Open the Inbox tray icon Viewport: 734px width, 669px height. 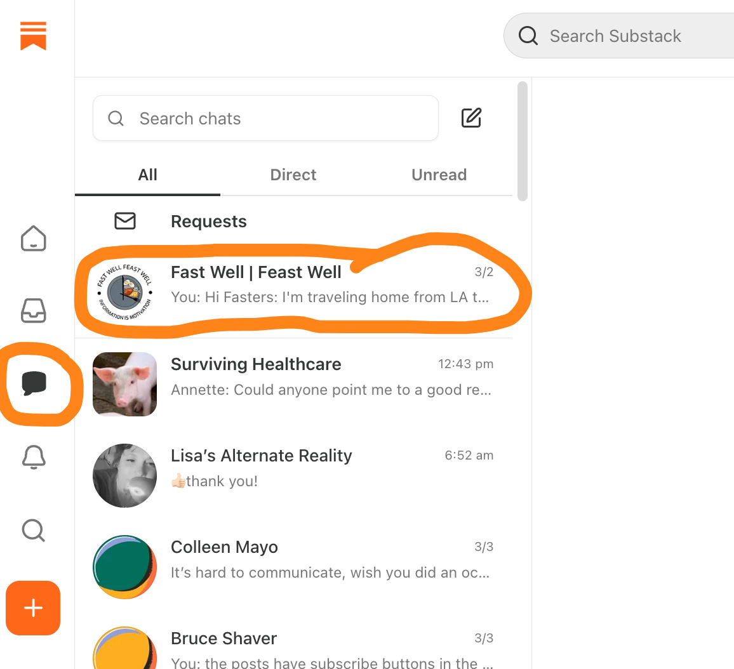[x=33, y=310]
